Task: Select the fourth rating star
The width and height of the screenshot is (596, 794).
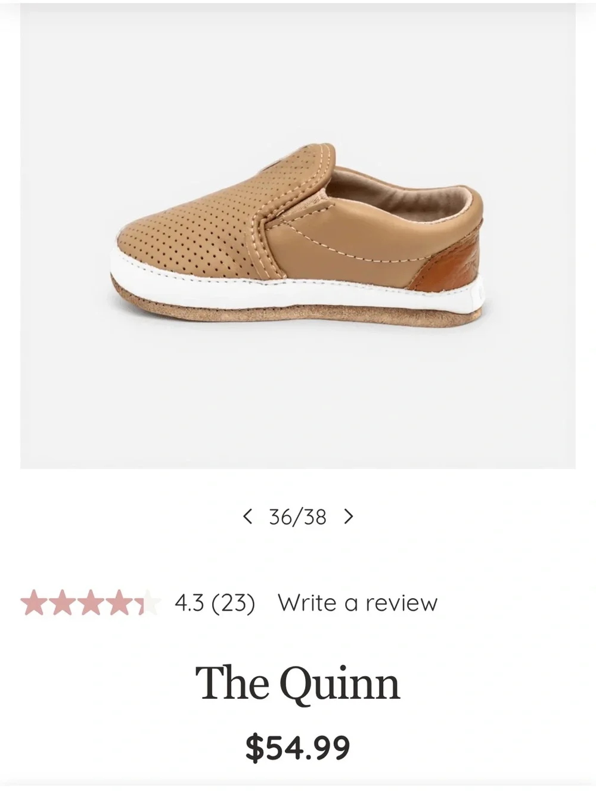Action: [120, 603]
